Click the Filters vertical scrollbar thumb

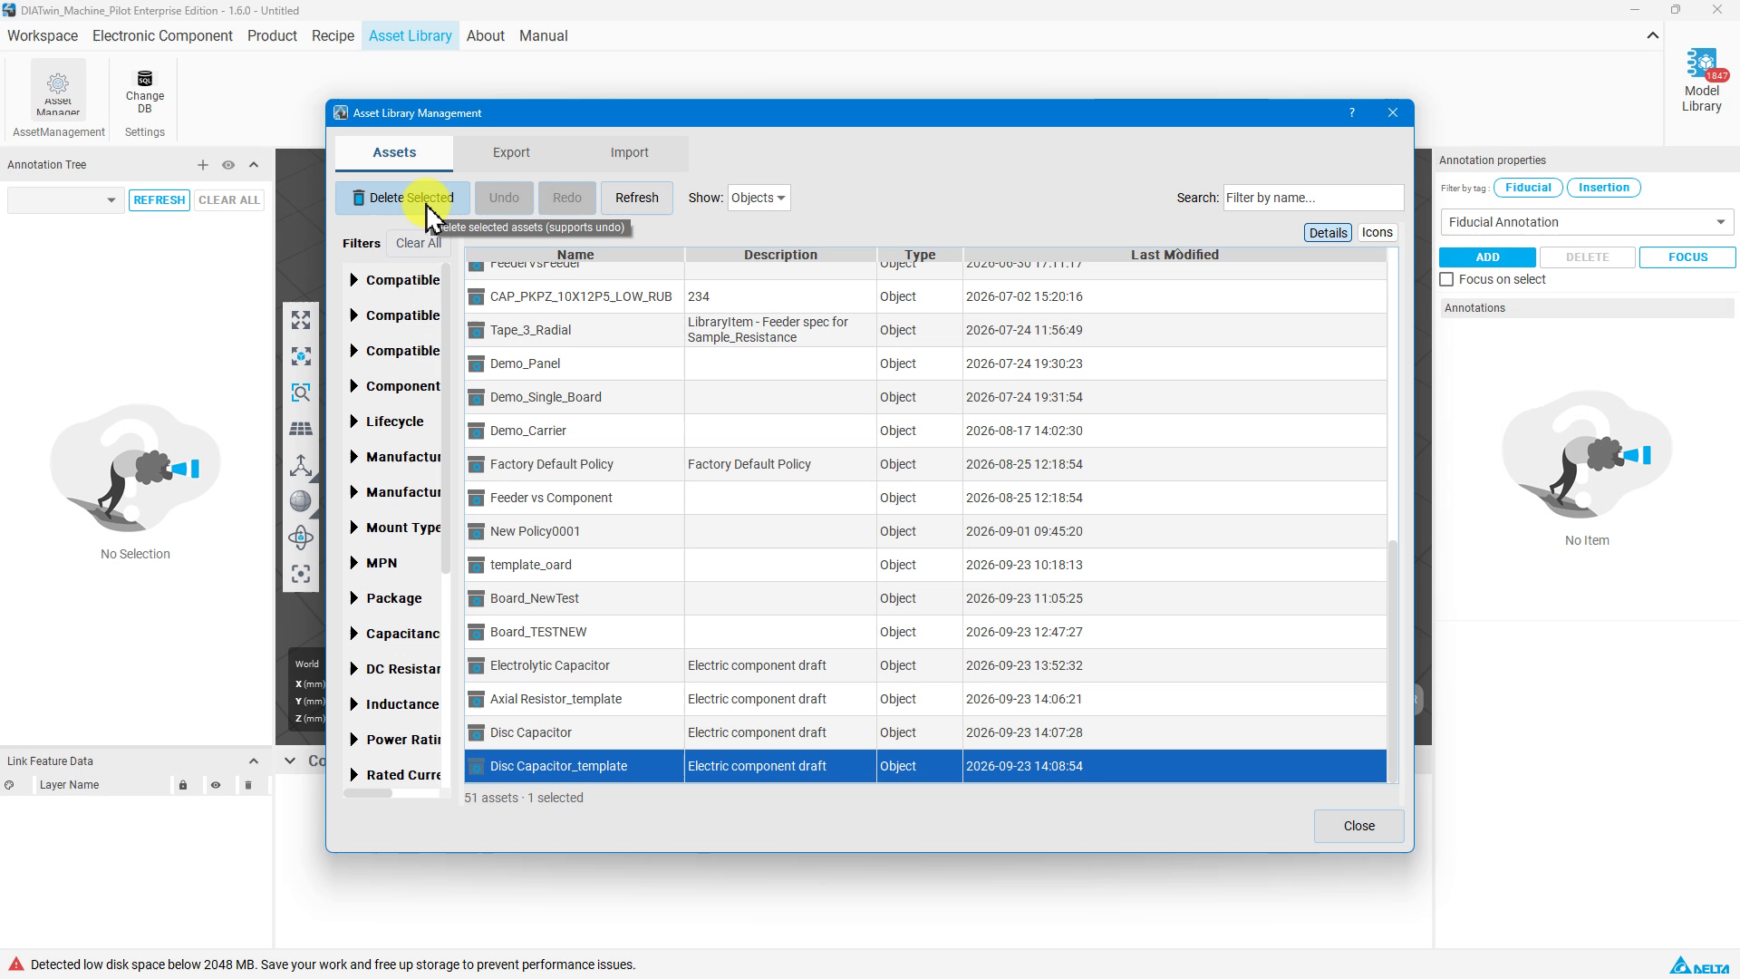click(x=445, y=419)
